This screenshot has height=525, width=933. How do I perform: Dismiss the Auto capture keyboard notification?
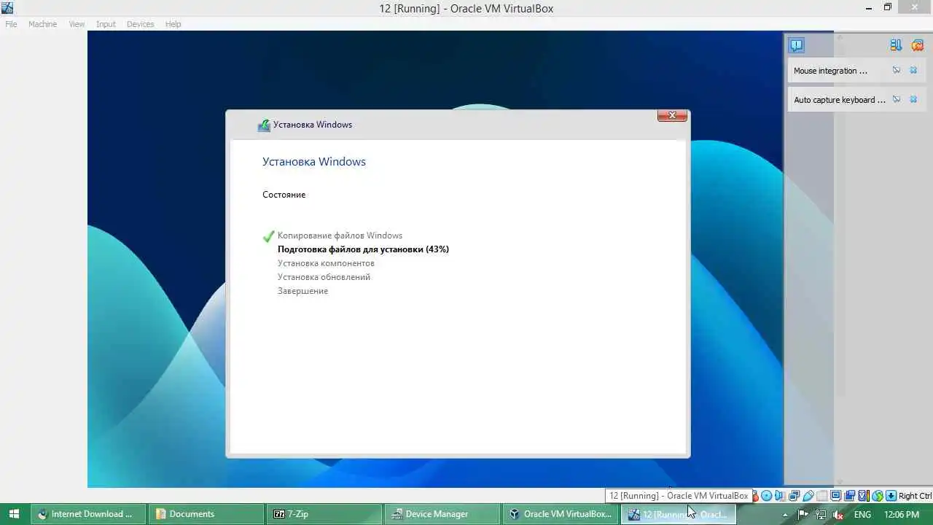pos(913,100)
